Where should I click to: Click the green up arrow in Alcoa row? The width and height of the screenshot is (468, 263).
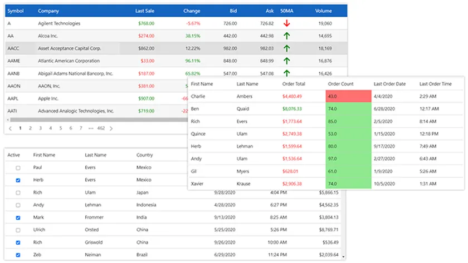tap(287, 36)
